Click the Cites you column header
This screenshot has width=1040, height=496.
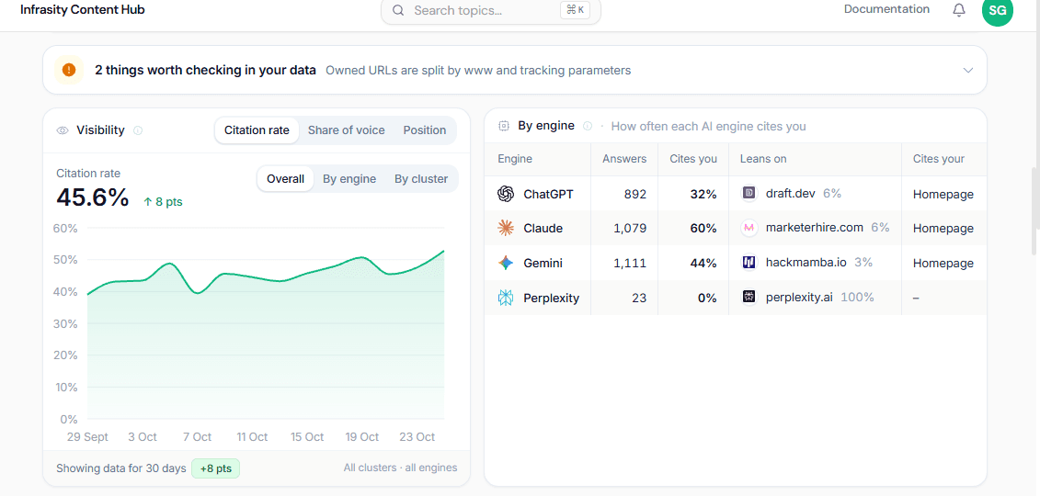coord(693,159)
